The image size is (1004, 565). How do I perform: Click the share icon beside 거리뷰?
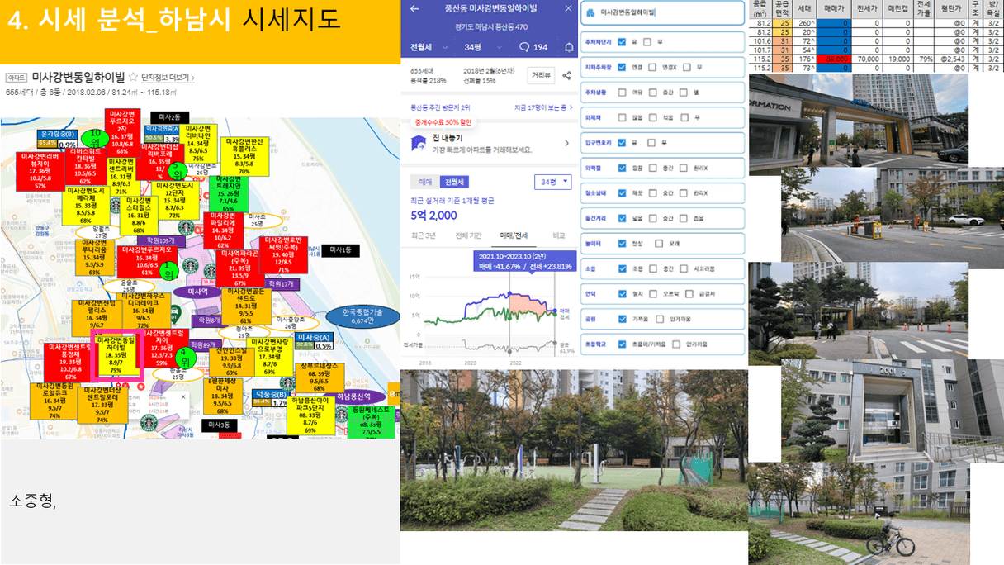point(566,75)
